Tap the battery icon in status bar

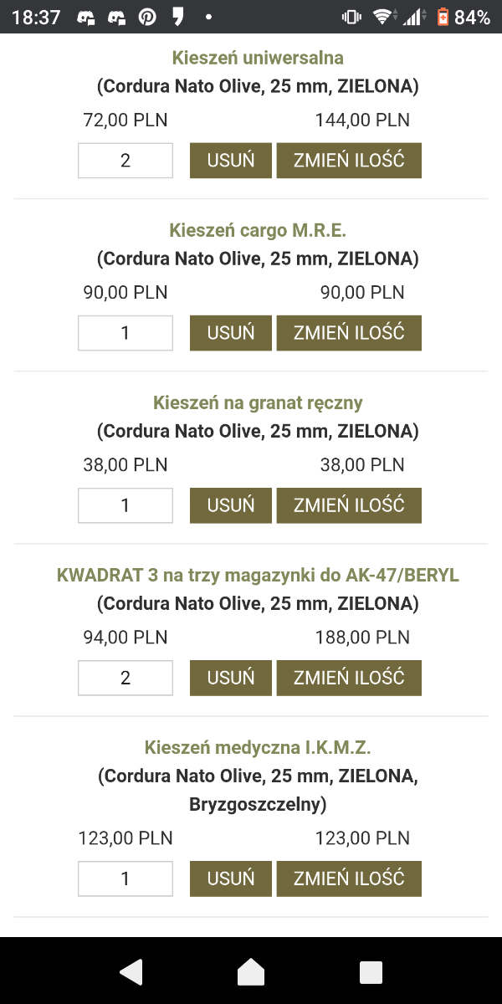coord(443,17)
